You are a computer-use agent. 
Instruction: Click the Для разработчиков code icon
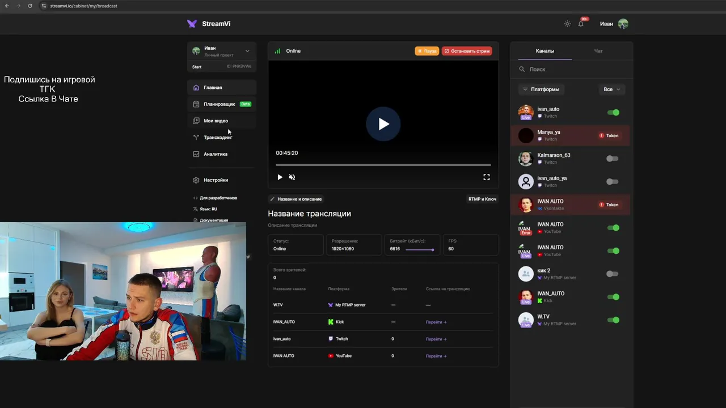point(196,198)
